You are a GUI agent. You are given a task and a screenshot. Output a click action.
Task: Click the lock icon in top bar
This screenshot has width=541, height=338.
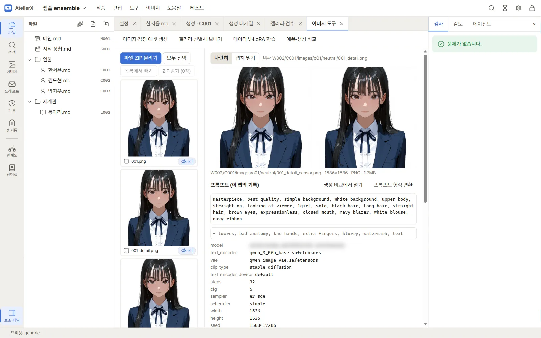point(532,8)
